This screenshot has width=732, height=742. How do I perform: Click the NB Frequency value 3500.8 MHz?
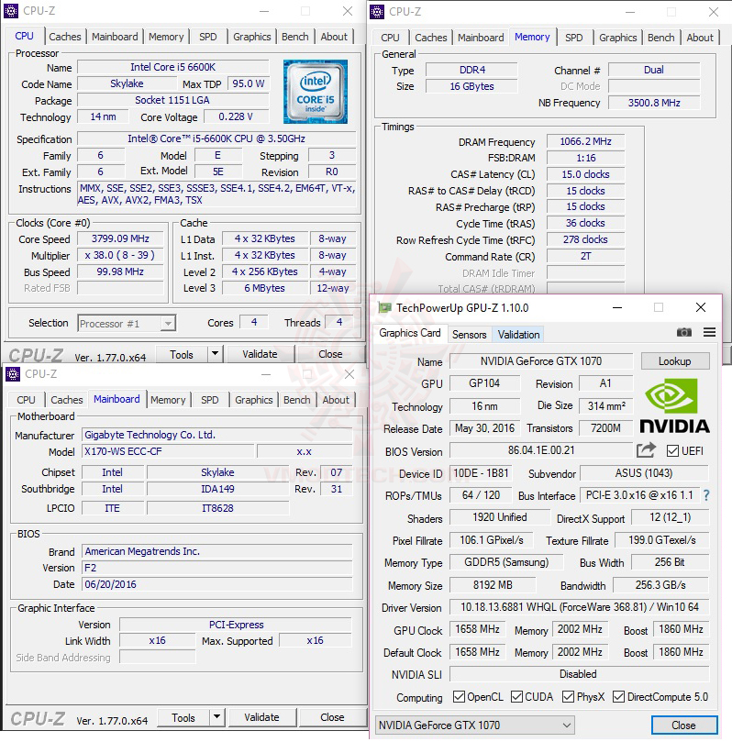click(654, 103)
